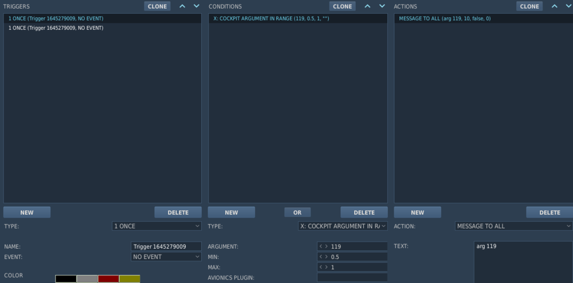Delete the selected action
The width and height of the screenshot is (573, 283).
click(549, 213)
